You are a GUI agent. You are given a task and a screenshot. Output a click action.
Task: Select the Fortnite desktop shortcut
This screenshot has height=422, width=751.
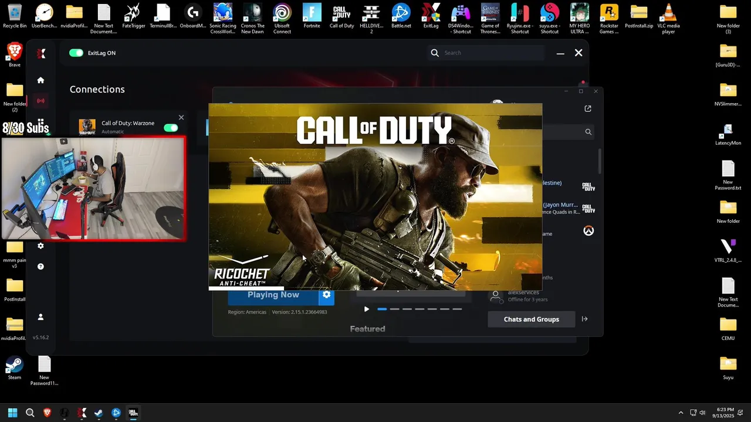click(312, 16)
